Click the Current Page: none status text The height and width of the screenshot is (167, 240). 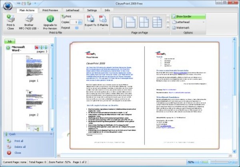point(14,162)
